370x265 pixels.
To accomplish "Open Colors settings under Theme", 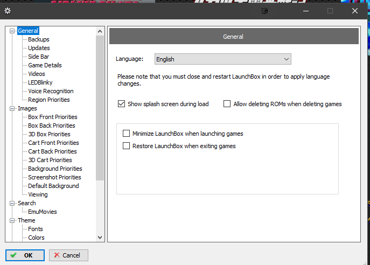I will [x=36, y=238].
